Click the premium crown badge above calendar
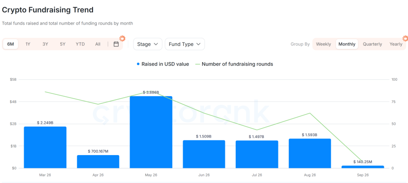Screen dimensions: 408x183 tap(122, 38)
